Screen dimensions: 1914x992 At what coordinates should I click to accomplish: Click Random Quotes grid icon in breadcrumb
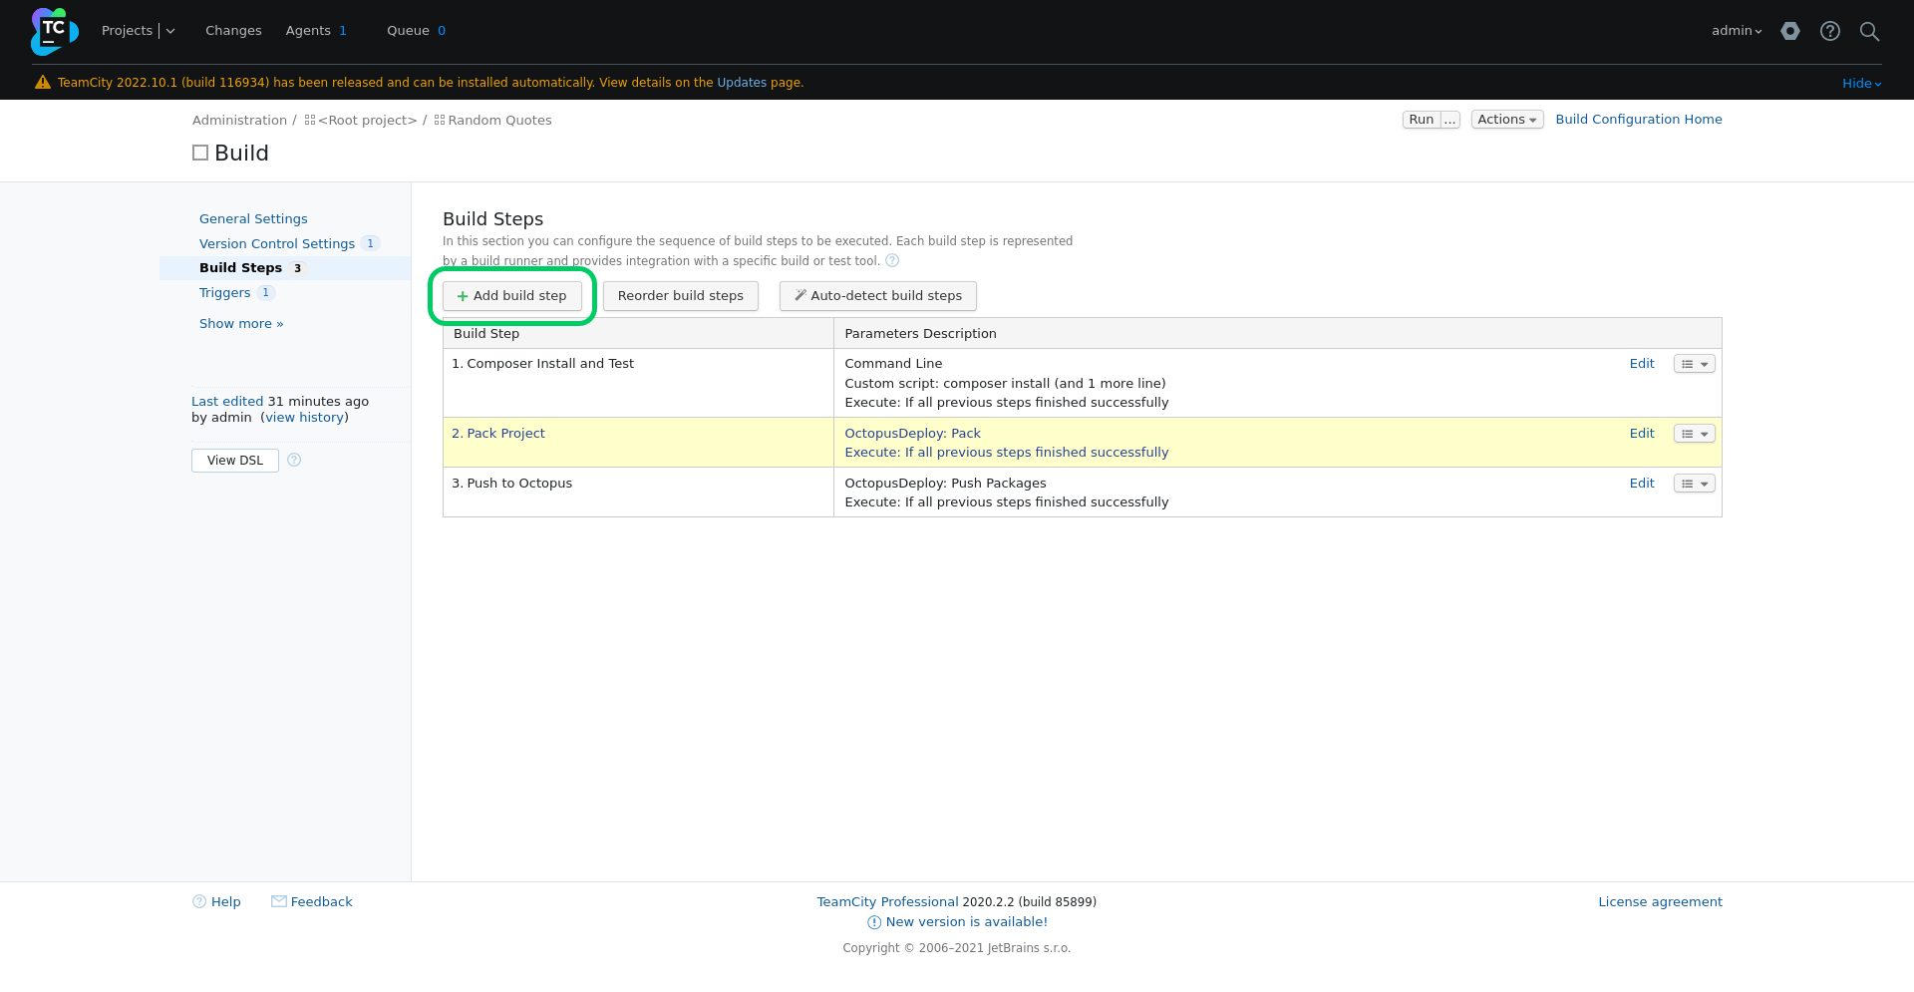coord(440,120)
